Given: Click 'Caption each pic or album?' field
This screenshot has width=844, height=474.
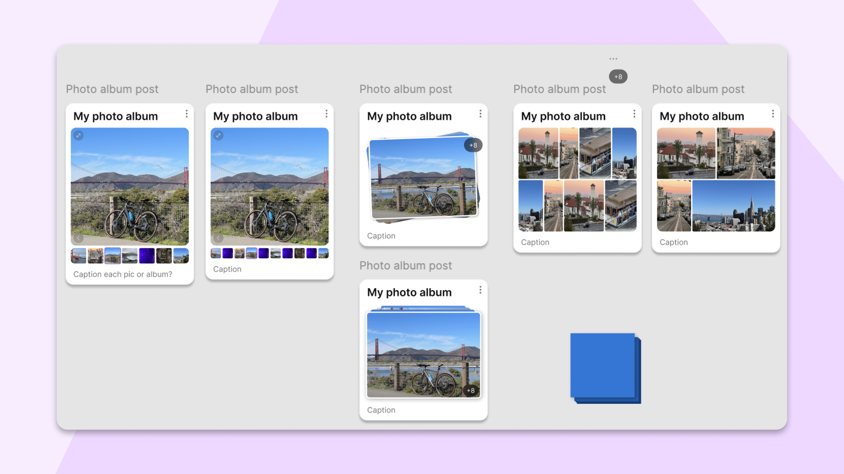Looking at the screenshot, I should (123, 274).
